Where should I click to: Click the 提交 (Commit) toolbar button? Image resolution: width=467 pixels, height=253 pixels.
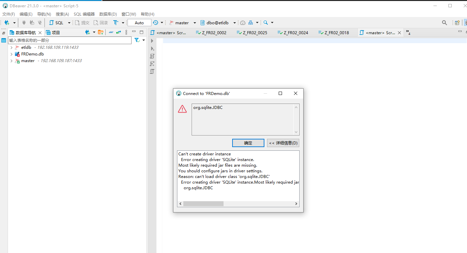82,23
